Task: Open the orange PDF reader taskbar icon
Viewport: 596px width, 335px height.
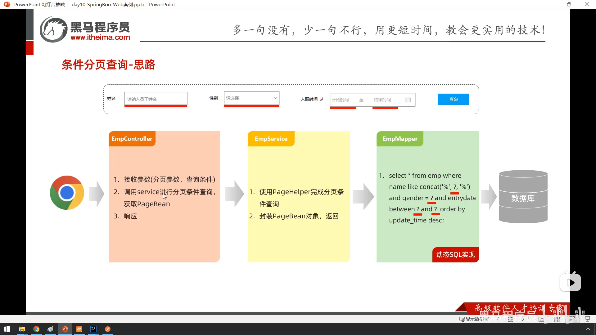Action: pos(79,329)
